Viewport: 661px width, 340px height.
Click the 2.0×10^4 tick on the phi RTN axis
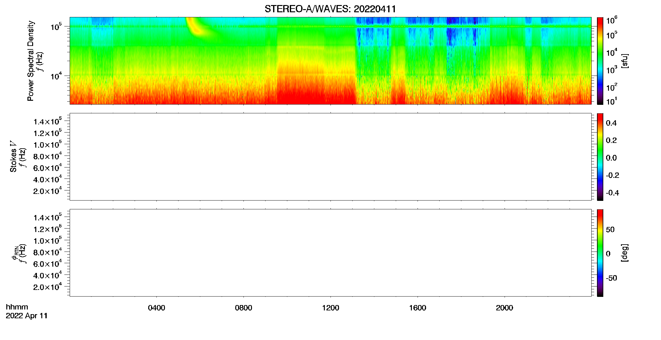(48, 286)
